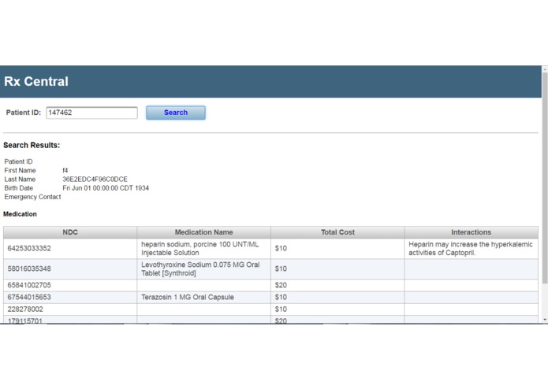Click the Last Name value 36E2EDC4F96C0DCE
Image resolution: width=548 pixels, height=389 pixels.
[x=95, y=180]
